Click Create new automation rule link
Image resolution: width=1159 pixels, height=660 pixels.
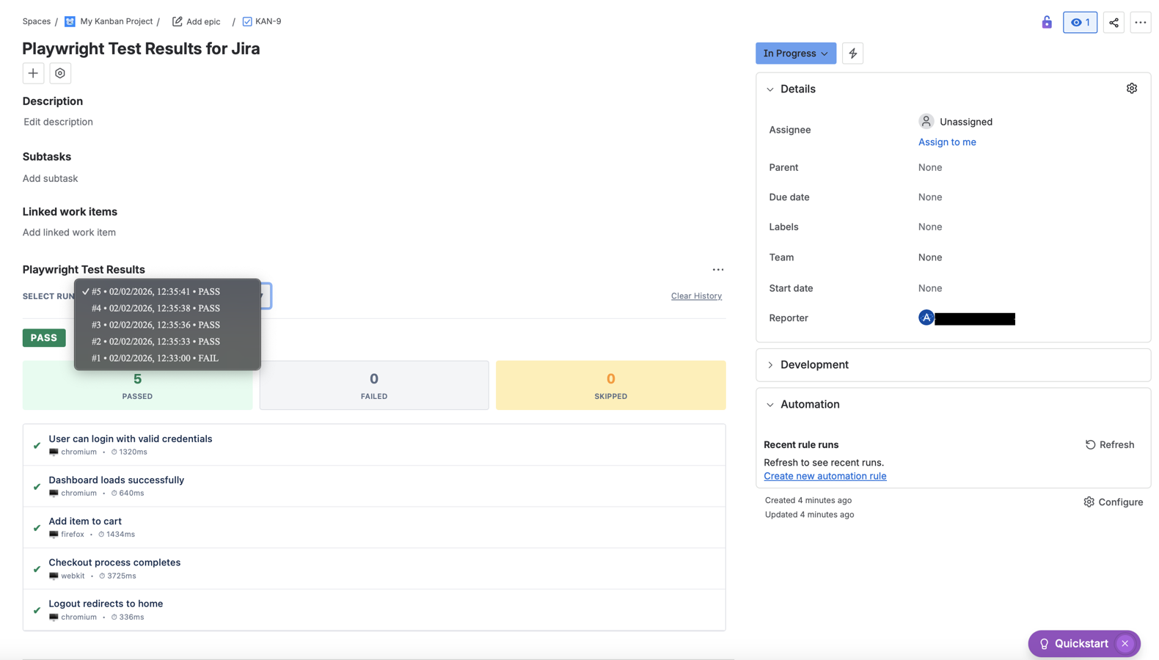click(x=825, y=476)
